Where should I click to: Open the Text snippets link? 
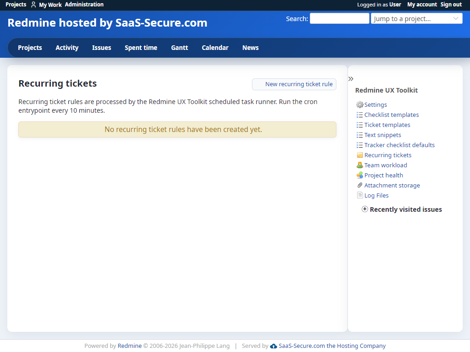pyautogui.click(x=383, y=135)
